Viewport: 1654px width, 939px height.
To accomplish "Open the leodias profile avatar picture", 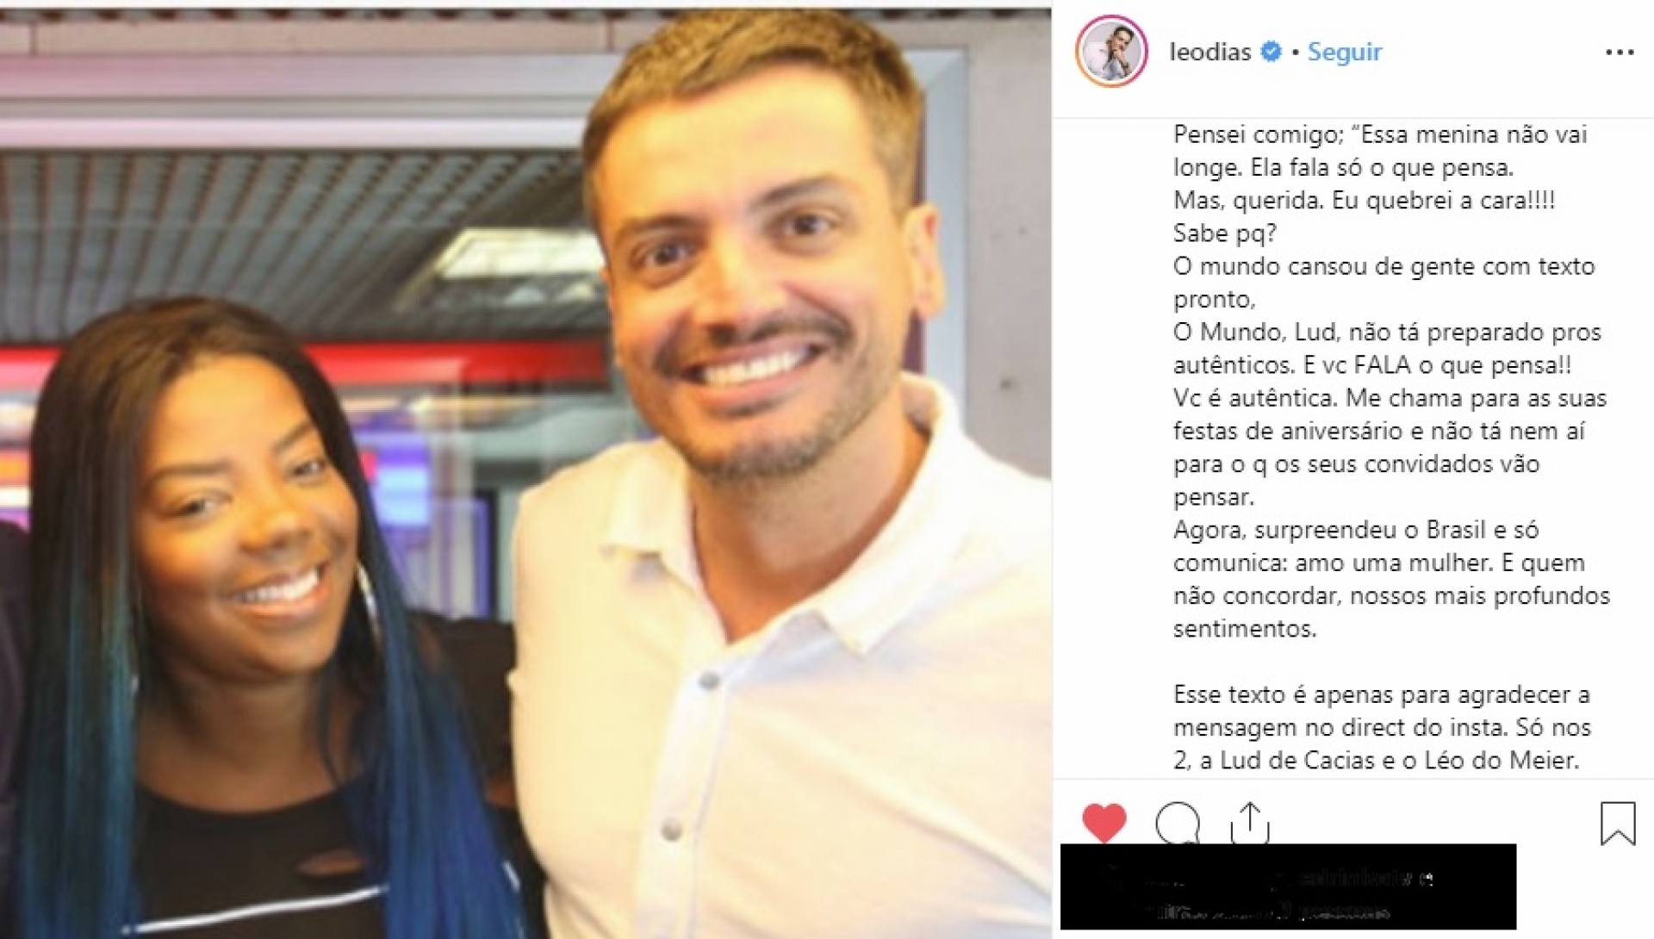I will coord(1111,52).
